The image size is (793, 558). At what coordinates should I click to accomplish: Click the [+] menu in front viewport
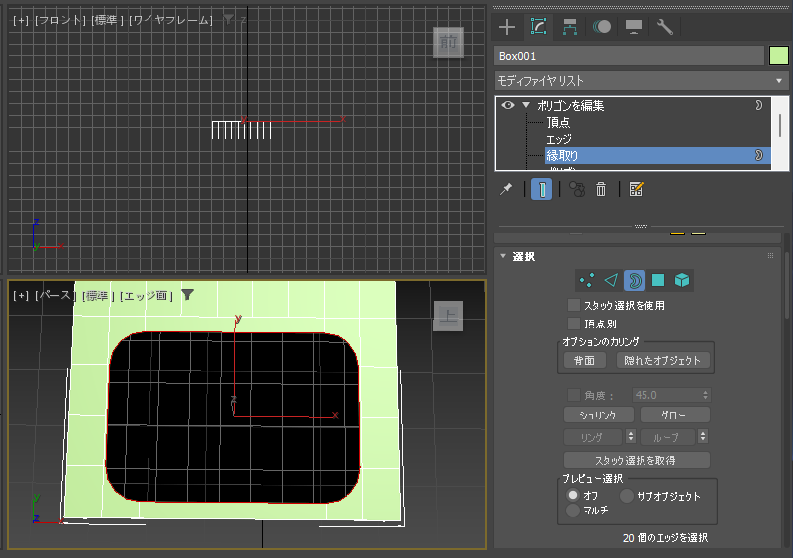point(21,20)
